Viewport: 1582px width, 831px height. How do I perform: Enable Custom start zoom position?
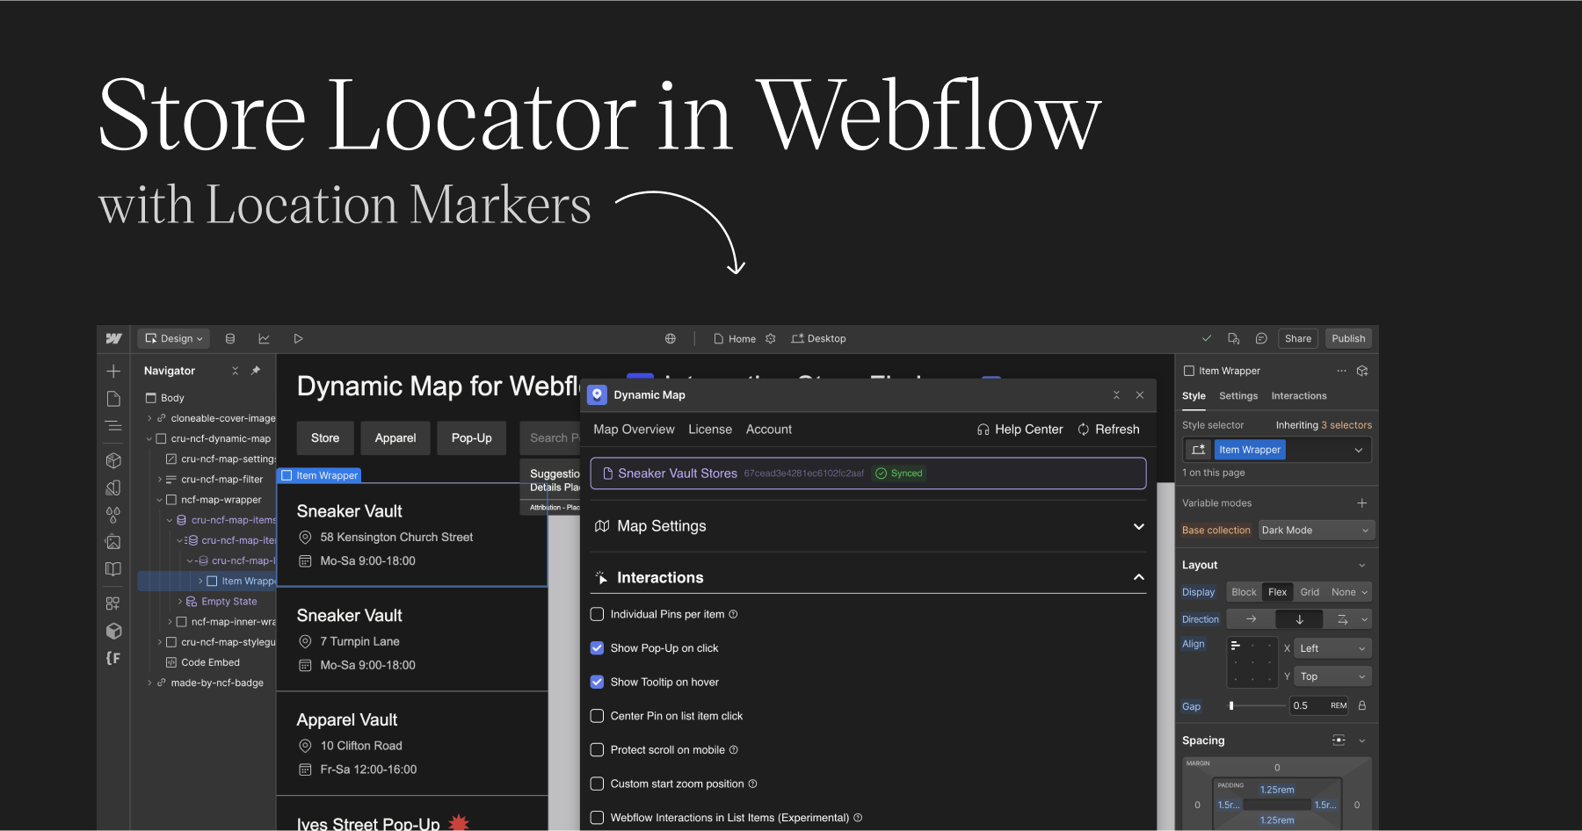click(597, 784)
